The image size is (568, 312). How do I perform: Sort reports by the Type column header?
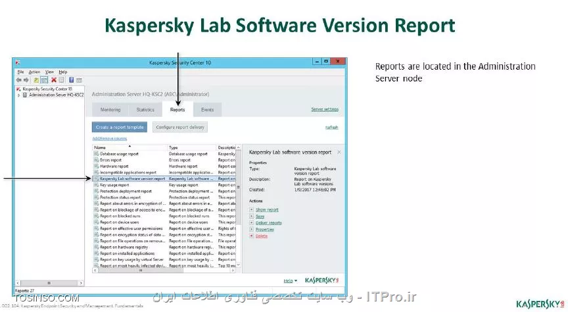pos(191,147)
